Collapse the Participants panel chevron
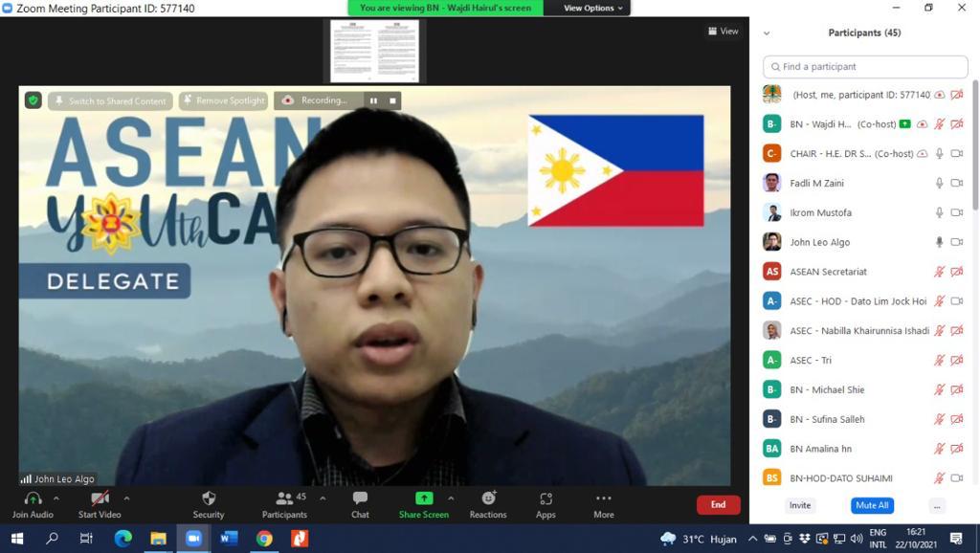The height and width of the screenshot is (553, 980). click(767, 33)
